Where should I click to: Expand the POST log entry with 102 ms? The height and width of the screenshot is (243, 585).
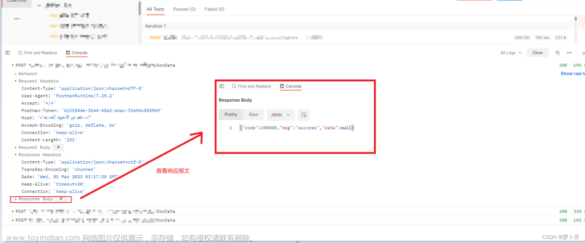click(x=13, y=220)
